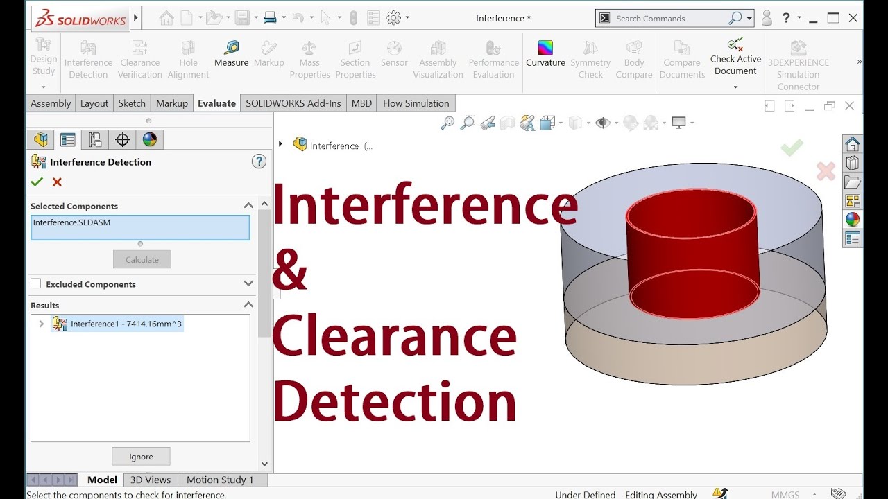Open the FeatureManager Design Tree tab
This screenshot has height=499, width=888.
coord(41,139)
